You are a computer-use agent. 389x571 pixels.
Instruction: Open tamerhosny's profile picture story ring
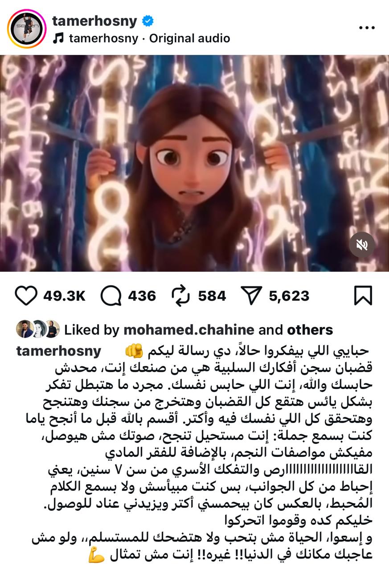pyautogui.click(x=27, y=29)
